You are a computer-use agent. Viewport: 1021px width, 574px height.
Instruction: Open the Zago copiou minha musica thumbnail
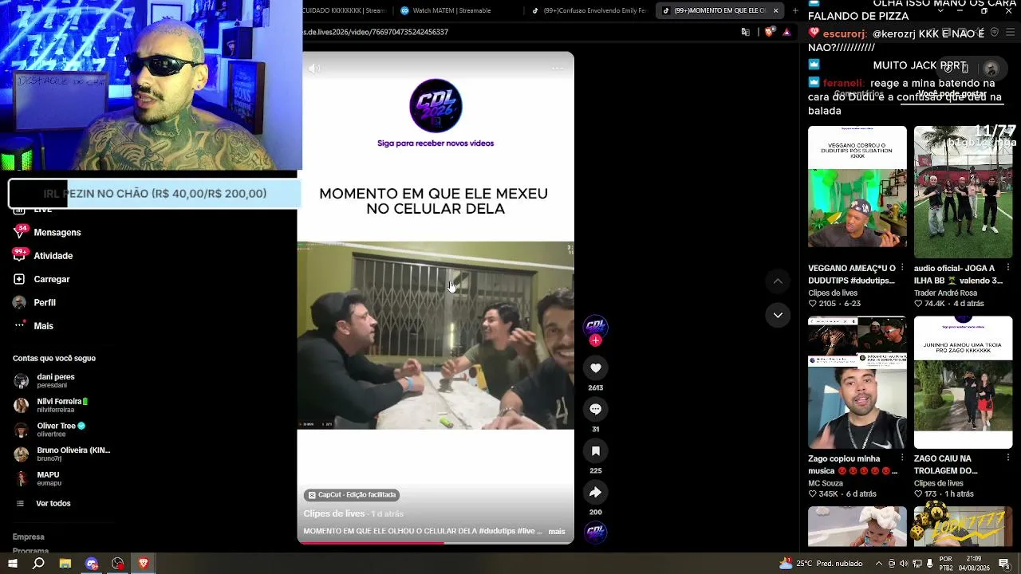tap(857, 383)
